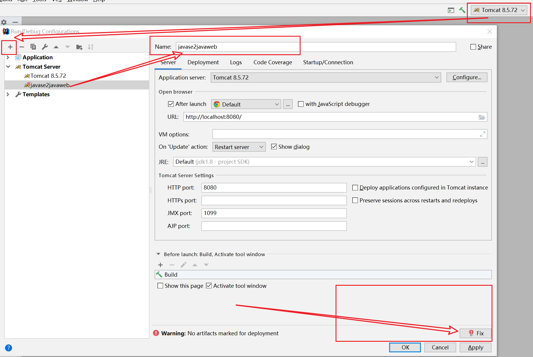Click the green hammer Build Project icon
This screenshot has width=533, height=357.
[462, 10]
